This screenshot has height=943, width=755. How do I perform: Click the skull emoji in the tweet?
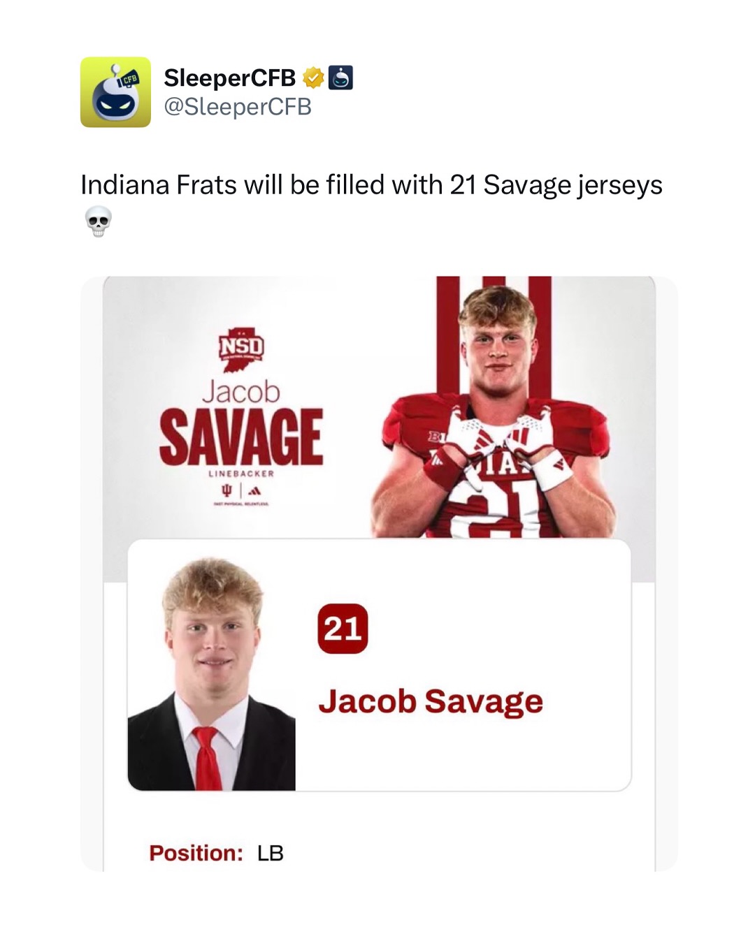coord(98,221)
